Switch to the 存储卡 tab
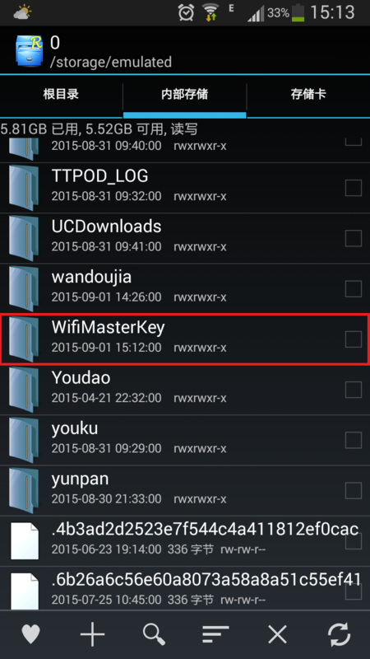Image resolution: width=370 pixels, height=659 pixels. click(309, 94)
